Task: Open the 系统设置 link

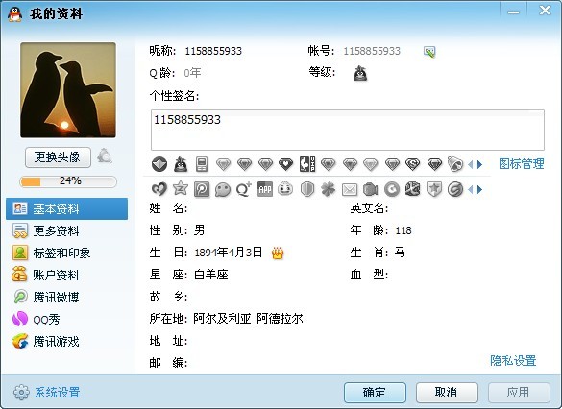Action: pyautogui.click(x=58, y=393)
